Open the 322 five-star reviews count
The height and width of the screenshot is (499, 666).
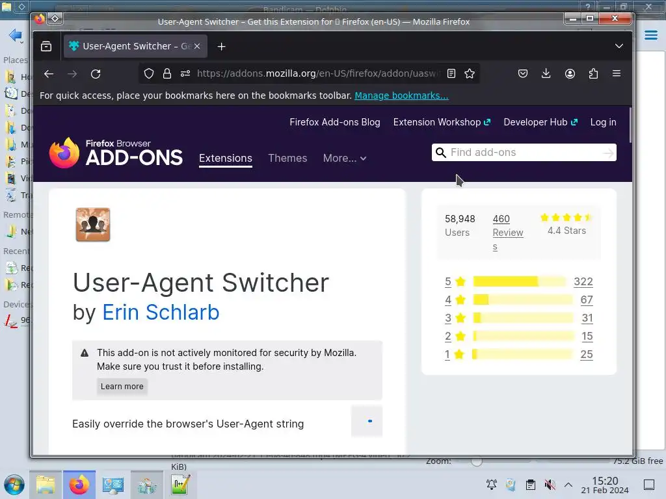pyautogui.click(x=583, y=281)
